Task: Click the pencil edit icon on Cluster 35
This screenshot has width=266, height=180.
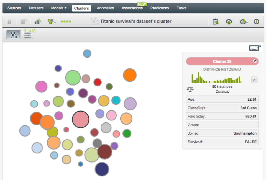Action: tap(255, 61)
